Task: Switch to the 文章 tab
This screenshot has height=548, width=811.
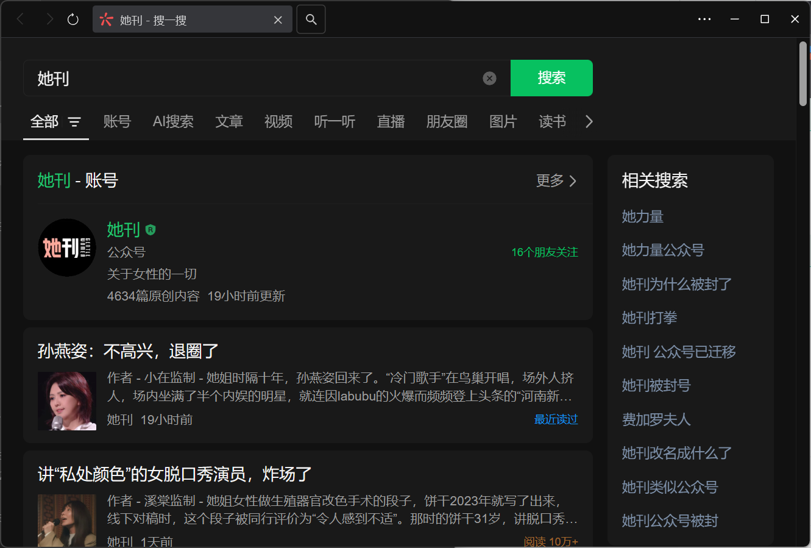Action: (229, 122)
